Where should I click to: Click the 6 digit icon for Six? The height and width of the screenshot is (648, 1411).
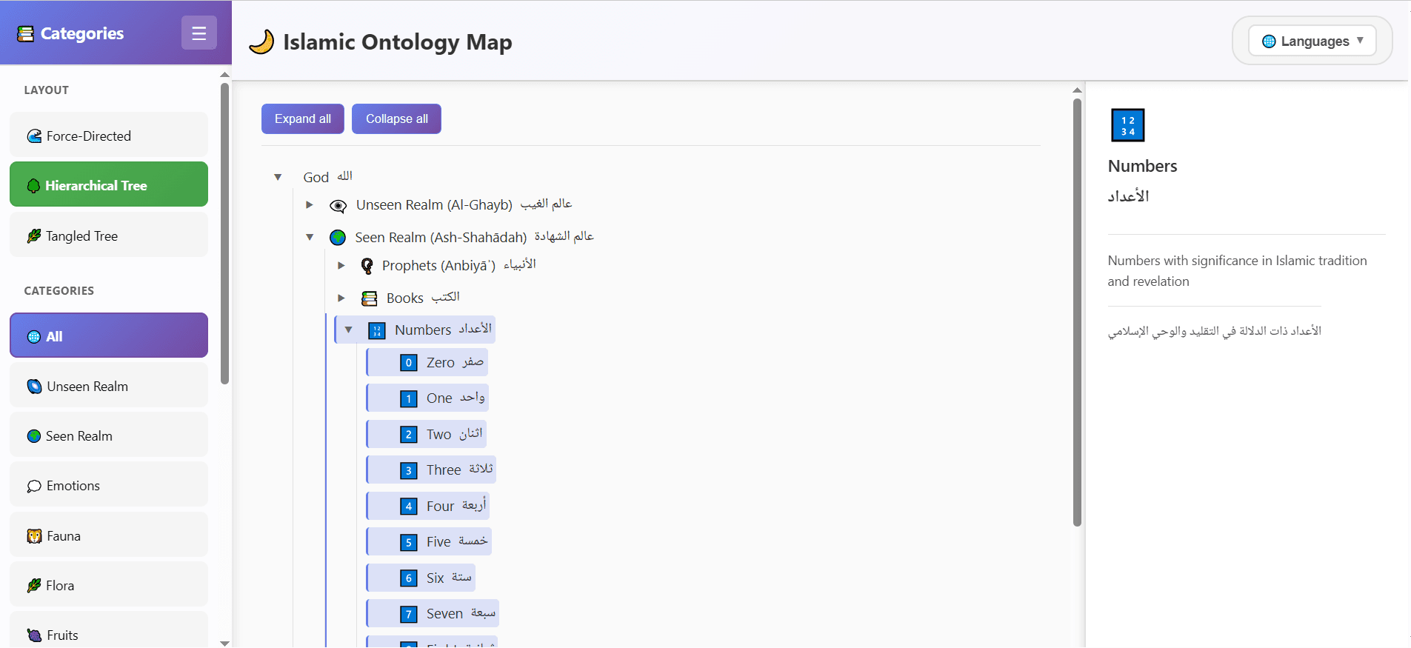(x=409, y=578)
